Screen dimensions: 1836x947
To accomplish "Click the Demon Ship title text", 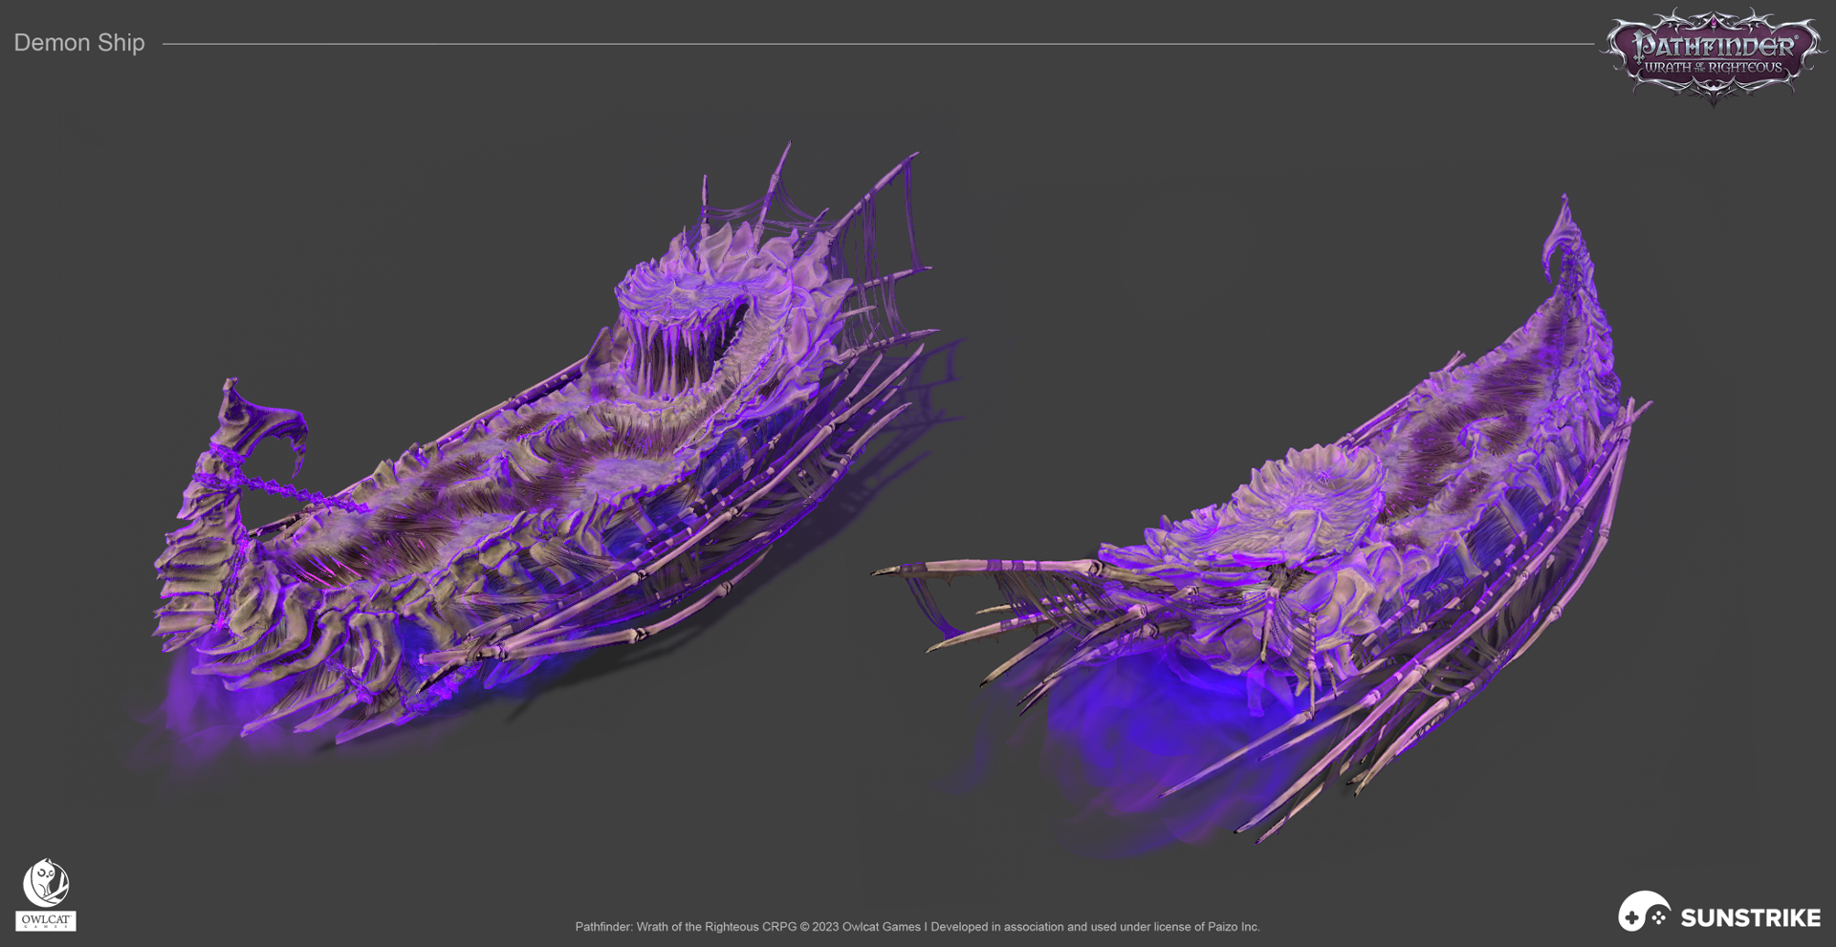I will tap(79, 43).
